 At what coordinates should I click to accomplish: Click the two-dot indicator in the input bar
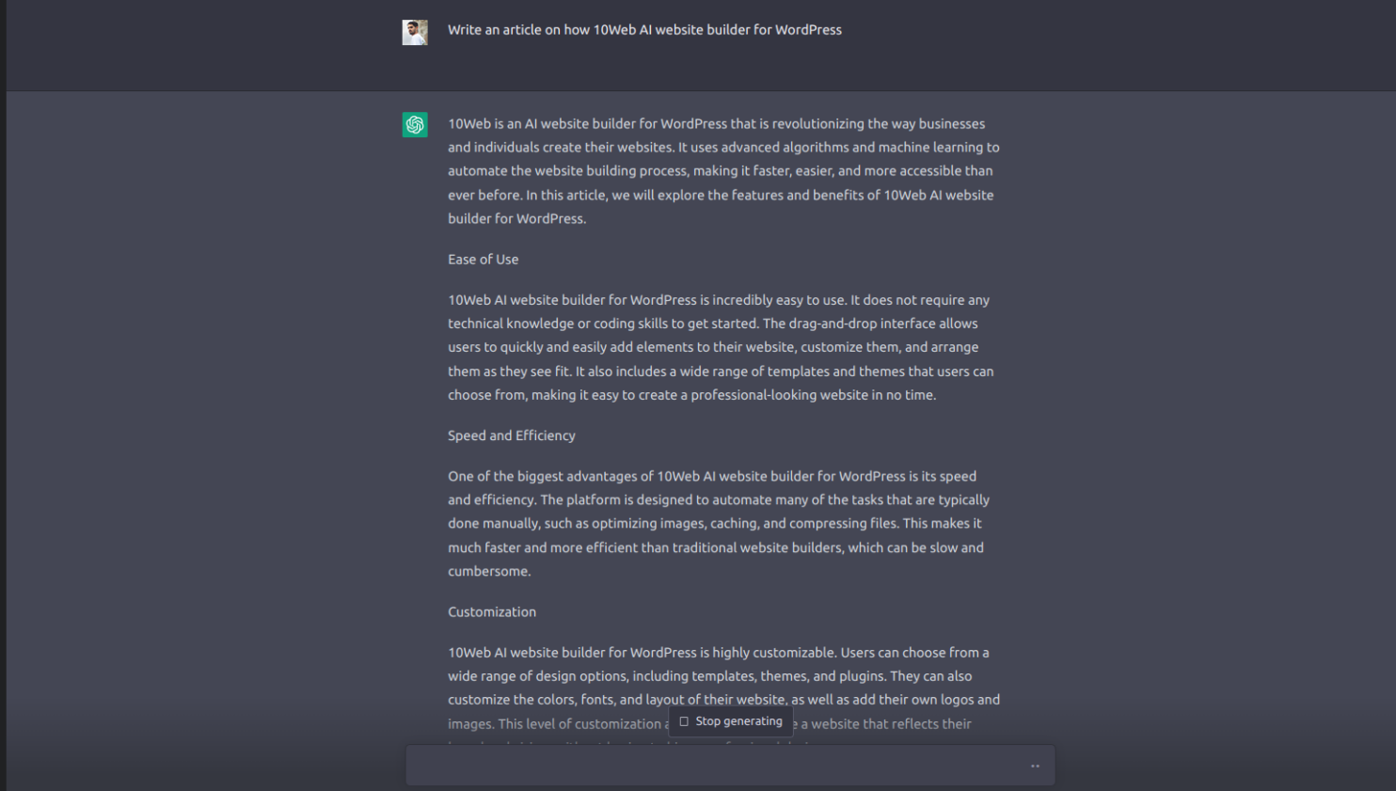1034,766
